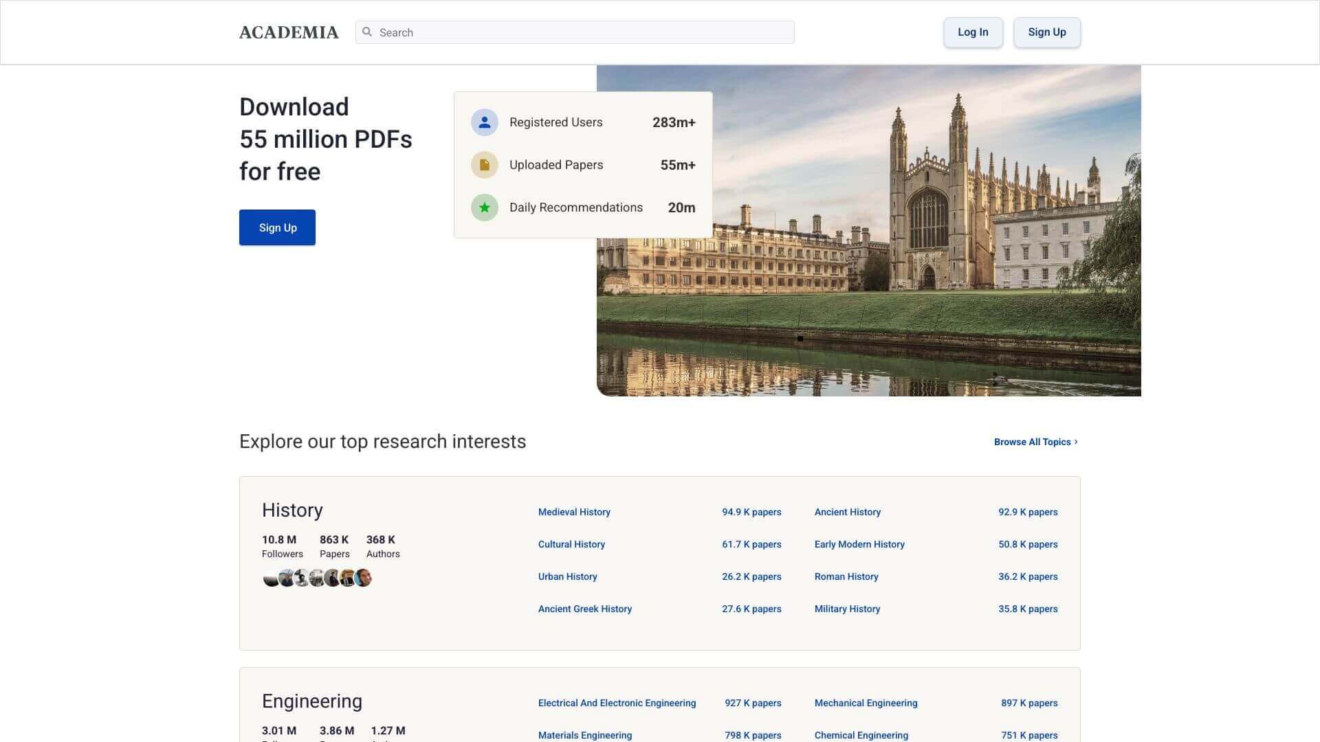The width and height of the screenshot is (1320, 742).
Task: Click the Log In button
Action: [973, 32]
